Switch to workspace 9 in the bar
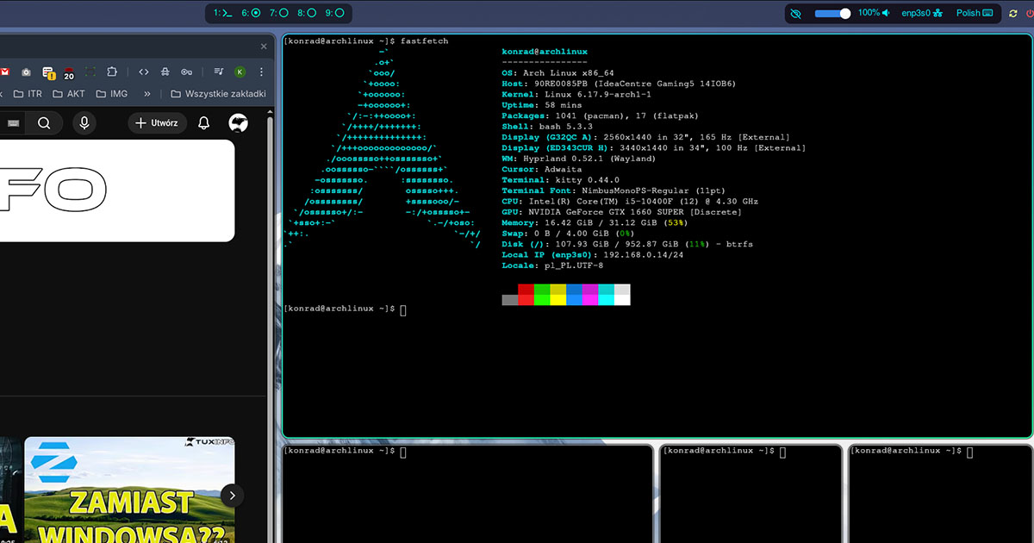Image resolution: width=1034 pixels, height=543 pixels. click(x=334, y=13)
